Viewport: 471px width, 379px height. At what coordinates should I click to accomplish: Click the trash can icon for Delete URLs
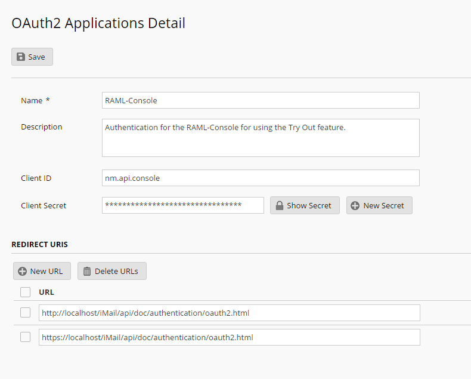pos(87,271)
